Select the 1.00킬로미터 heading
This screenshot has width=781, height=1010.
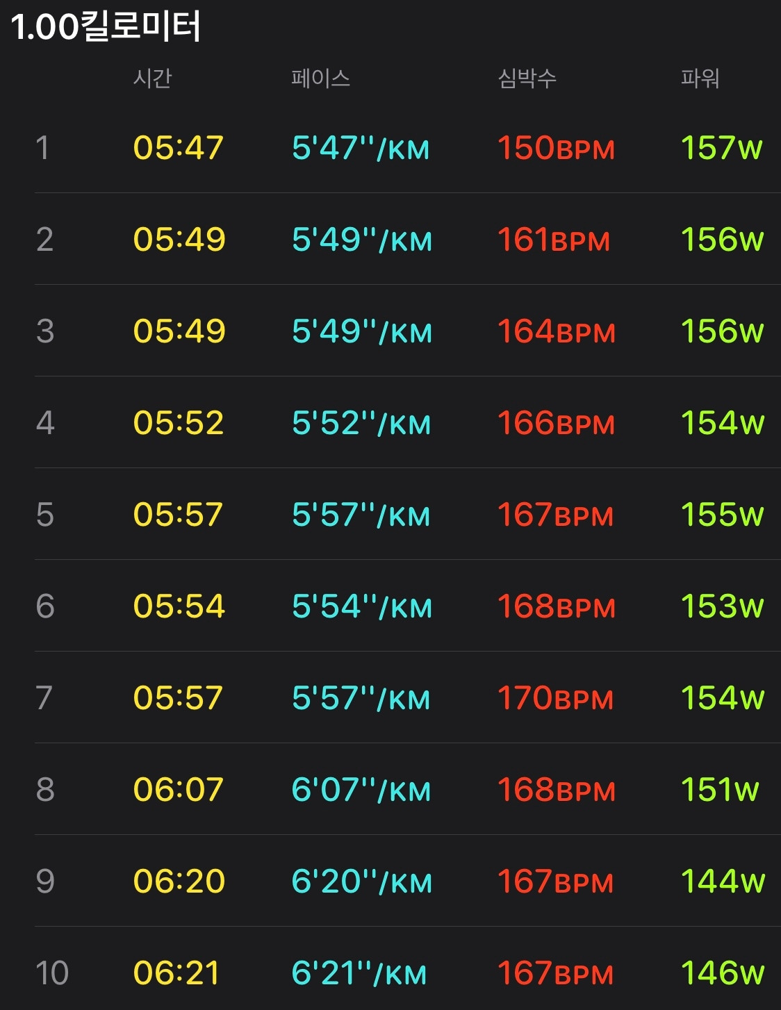click(x=106, y=26)
